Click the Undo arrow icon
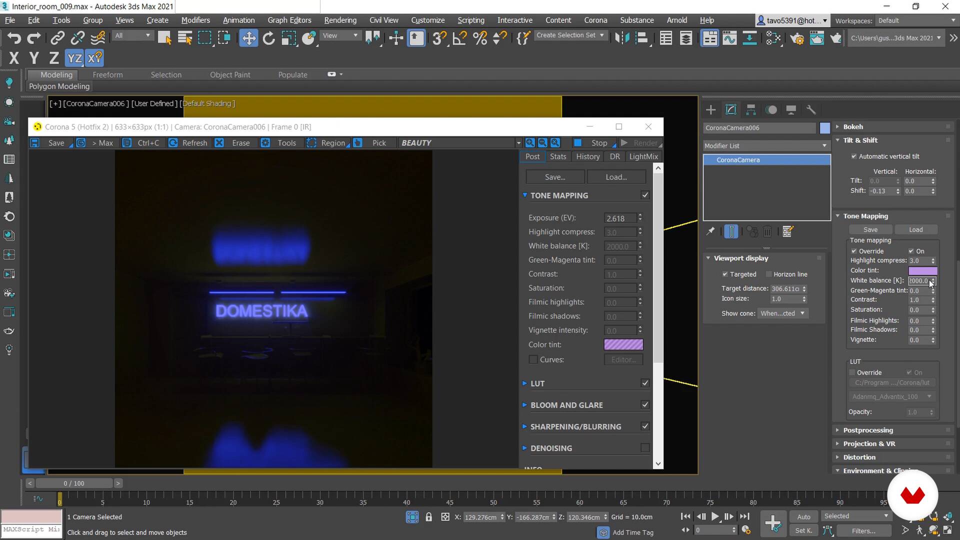Screen dimensions: 960x540 point(14,38)
